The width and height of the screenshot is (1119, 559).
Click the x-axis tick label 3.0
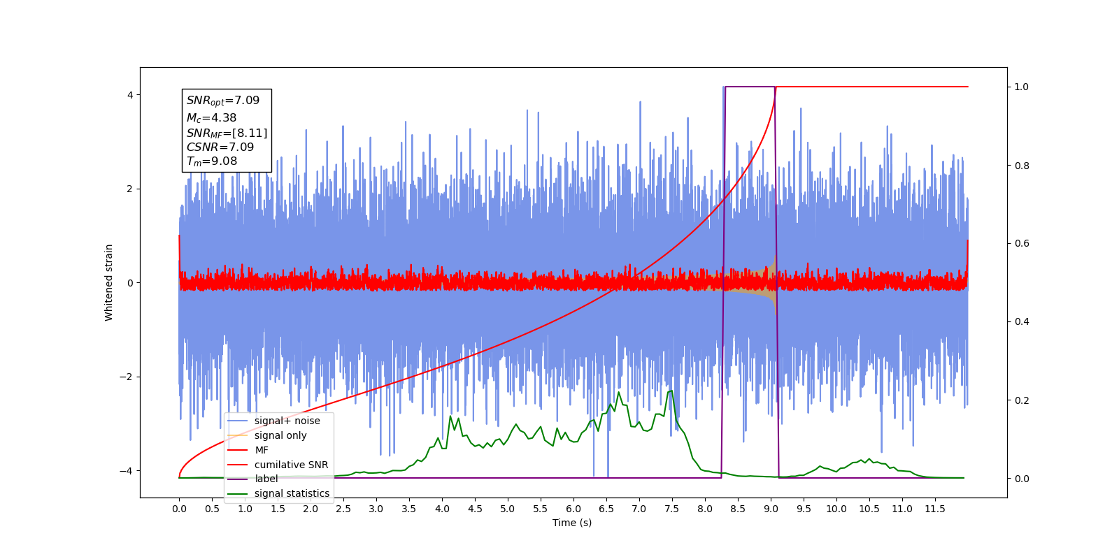point(376,509)
